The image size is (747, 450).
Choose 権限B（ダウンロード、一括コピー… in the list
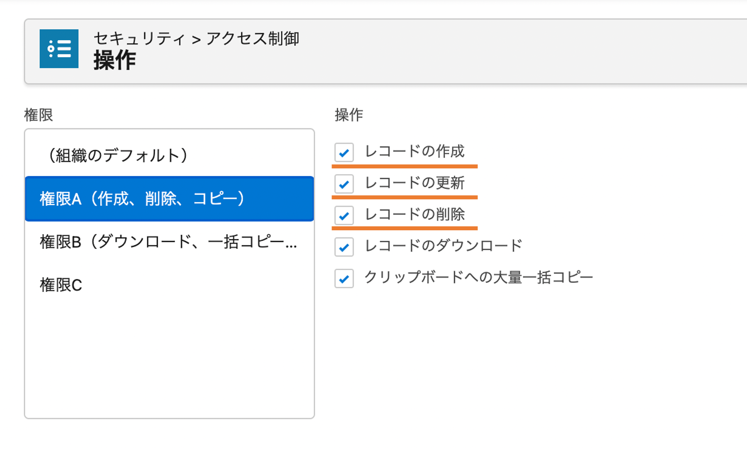[x=169, y=242]
